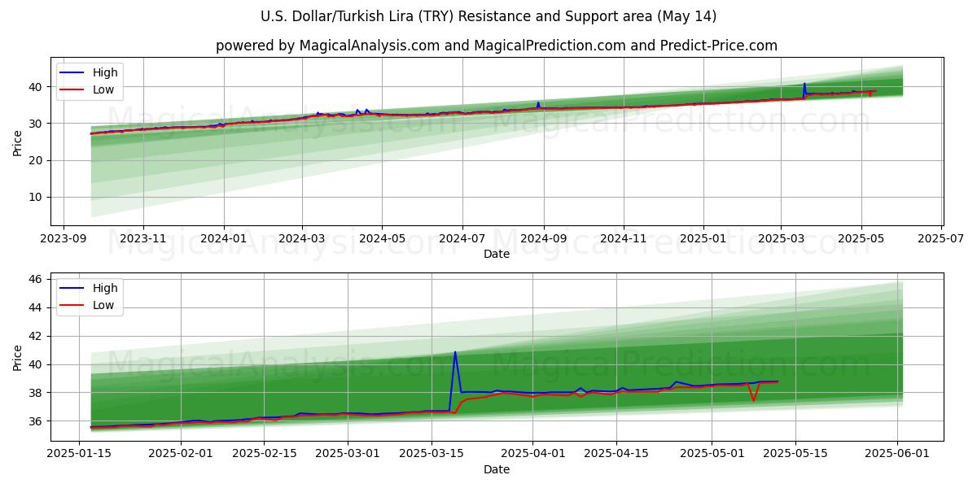Click the 2024-03 date tick label

click(x=302, y=238)
